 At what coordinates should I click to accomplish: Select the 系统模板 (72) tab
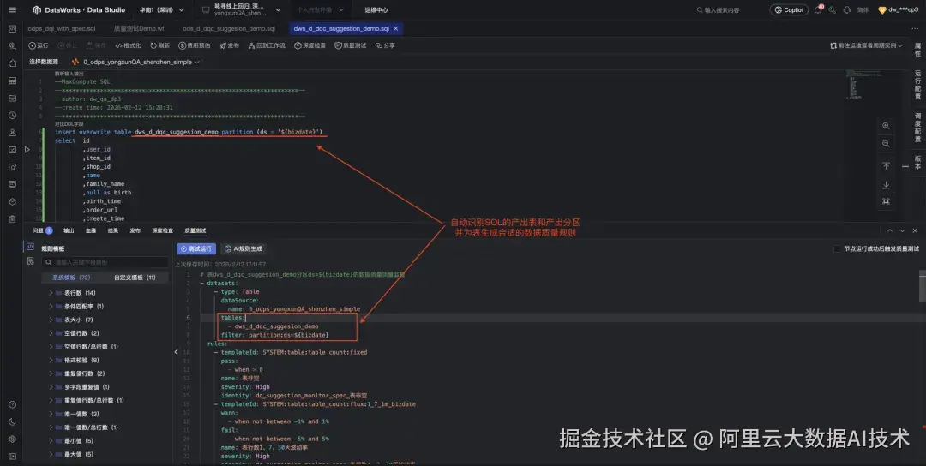71,278
